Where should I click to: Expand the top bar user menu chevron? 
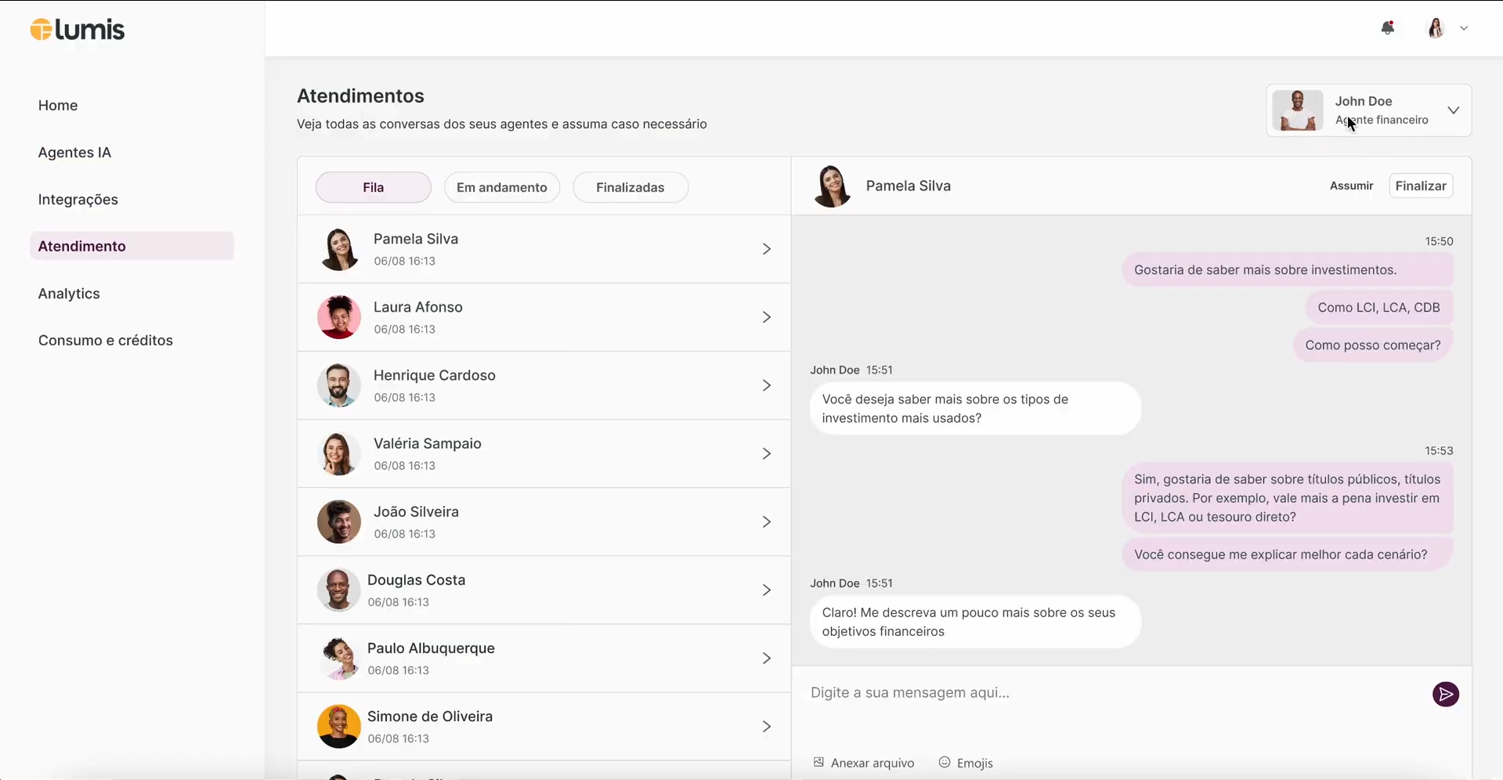click(x=1464, y=28)
